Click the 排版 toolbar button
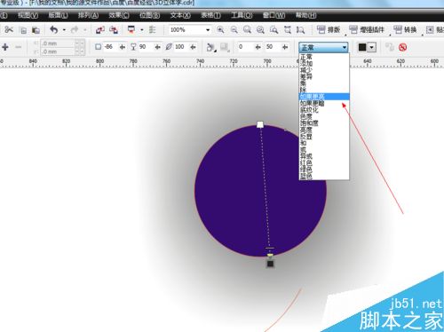This screenshot has width=444, height=332. tap(329, 29)
